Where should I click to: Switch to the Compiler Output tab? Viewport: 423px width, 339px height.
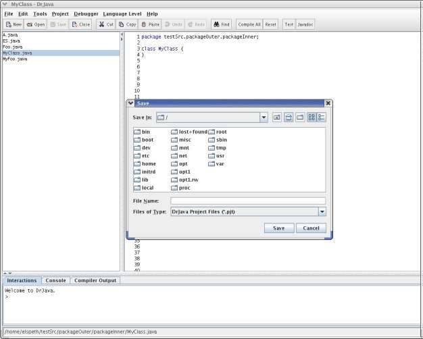point(95,280)
